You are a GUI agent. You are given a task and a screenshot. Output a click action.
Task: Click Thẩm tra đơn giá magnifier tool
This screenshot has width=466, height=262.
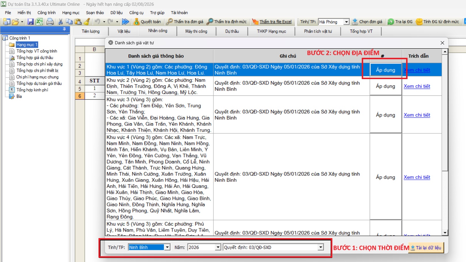pos(170,22)
